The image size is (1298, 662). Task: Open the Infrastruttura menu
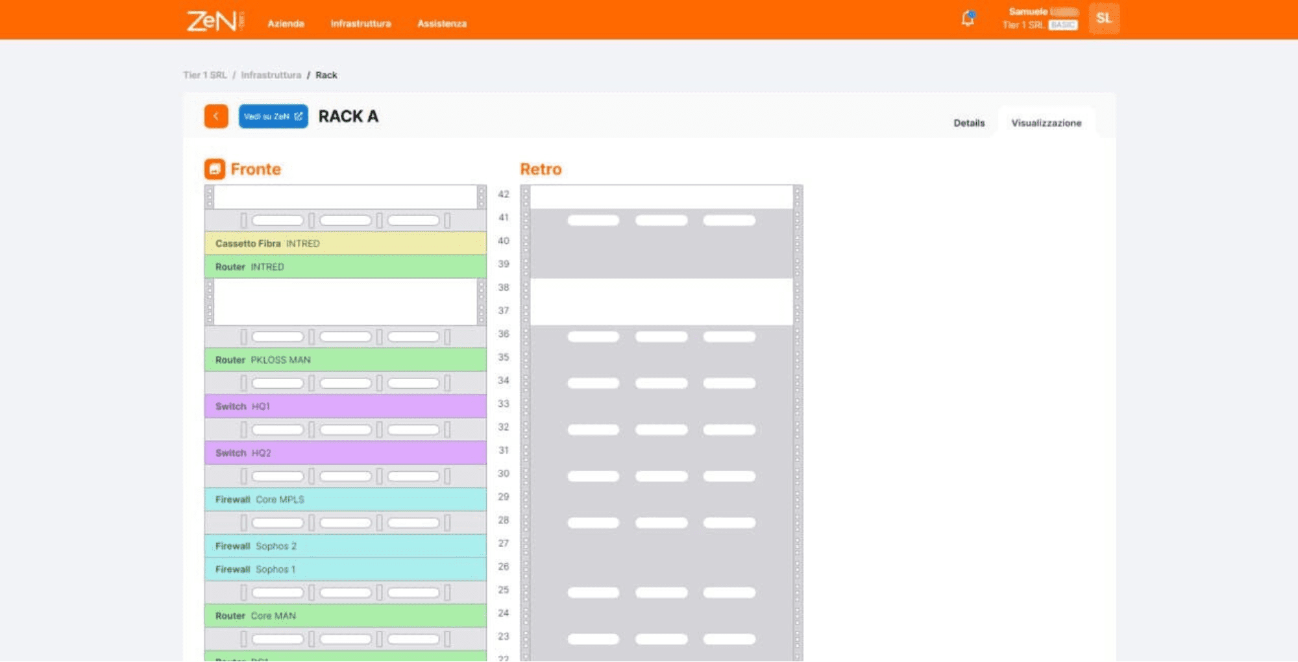pos(361,24)
